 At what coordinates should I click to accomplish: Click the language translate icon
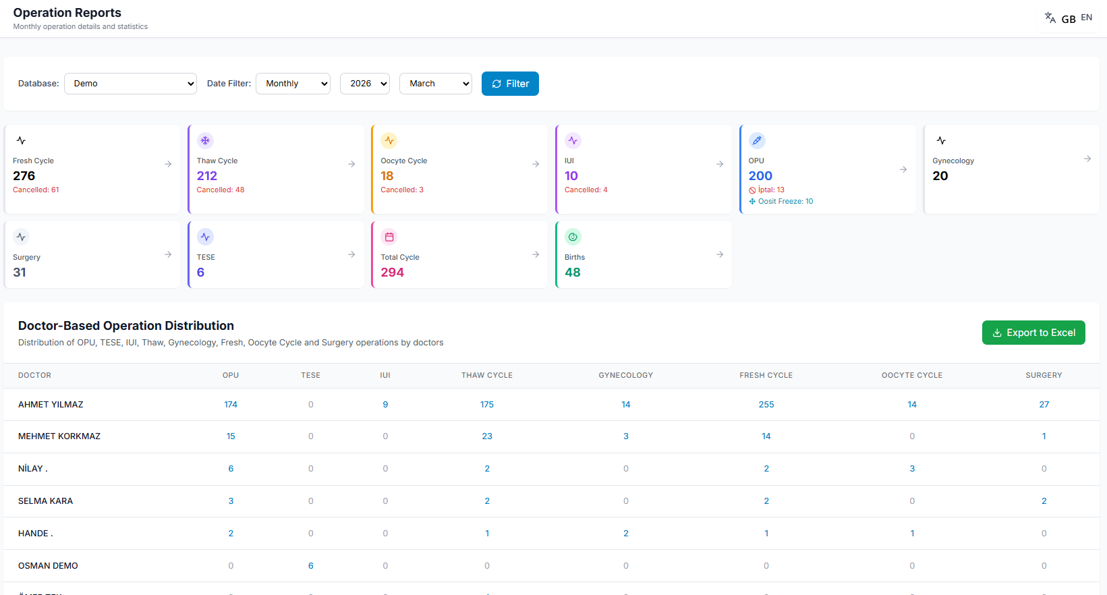point(1050,18)
